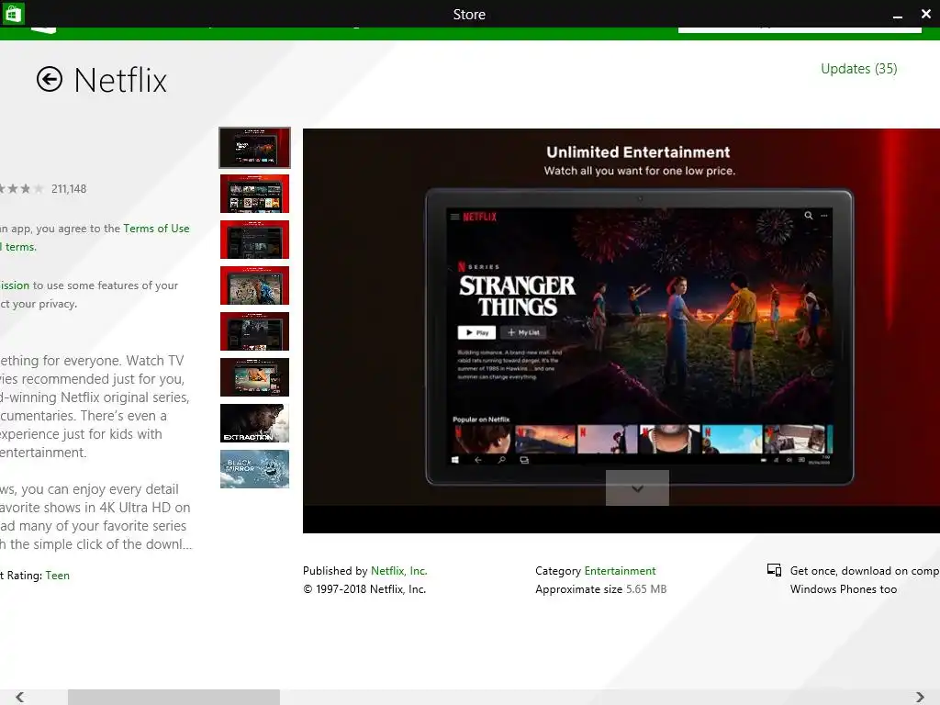
Task: Select the Black Mirror screenshot thumbnail
Action: click(255, 469)
